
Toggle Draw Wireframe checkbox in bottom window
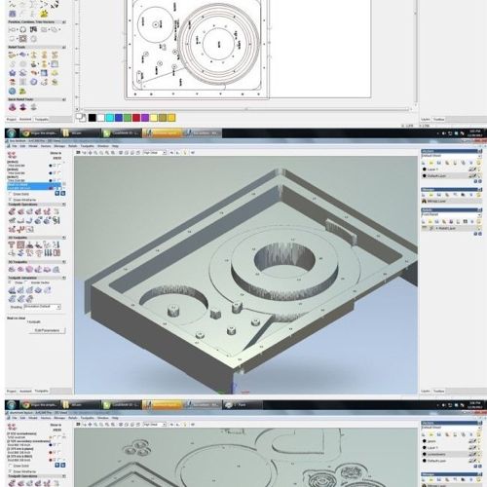pyautogui.click(x=10, y=471)
